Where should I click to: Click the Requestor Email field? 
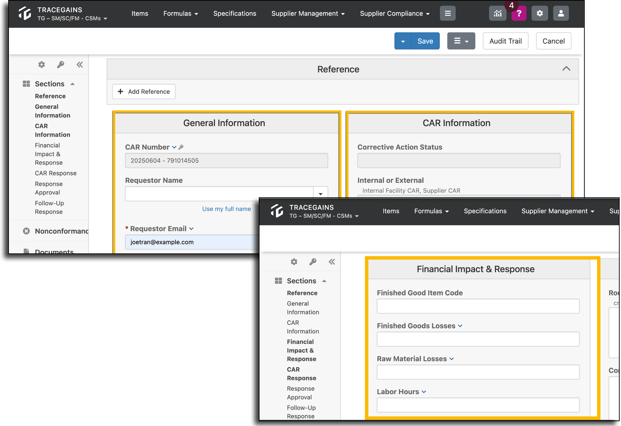[x=192, y=242]
